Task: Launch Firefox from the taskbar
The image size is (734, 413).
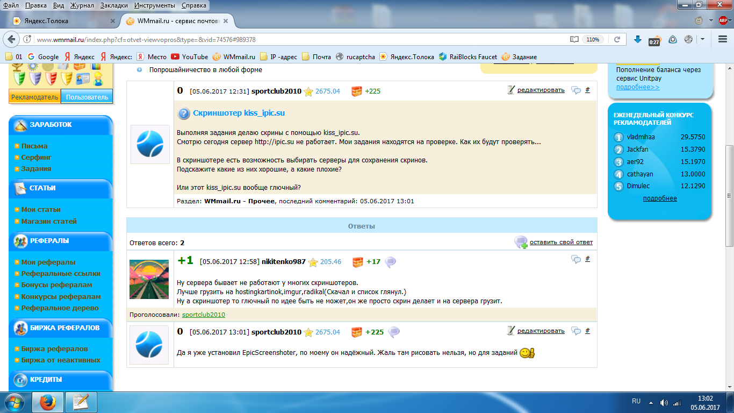Action: [48, 402]
